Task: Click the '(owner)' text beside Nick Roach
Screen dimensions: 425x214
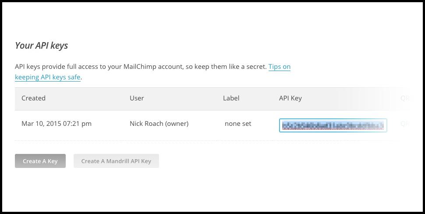Action: click(x=177, y=124)
